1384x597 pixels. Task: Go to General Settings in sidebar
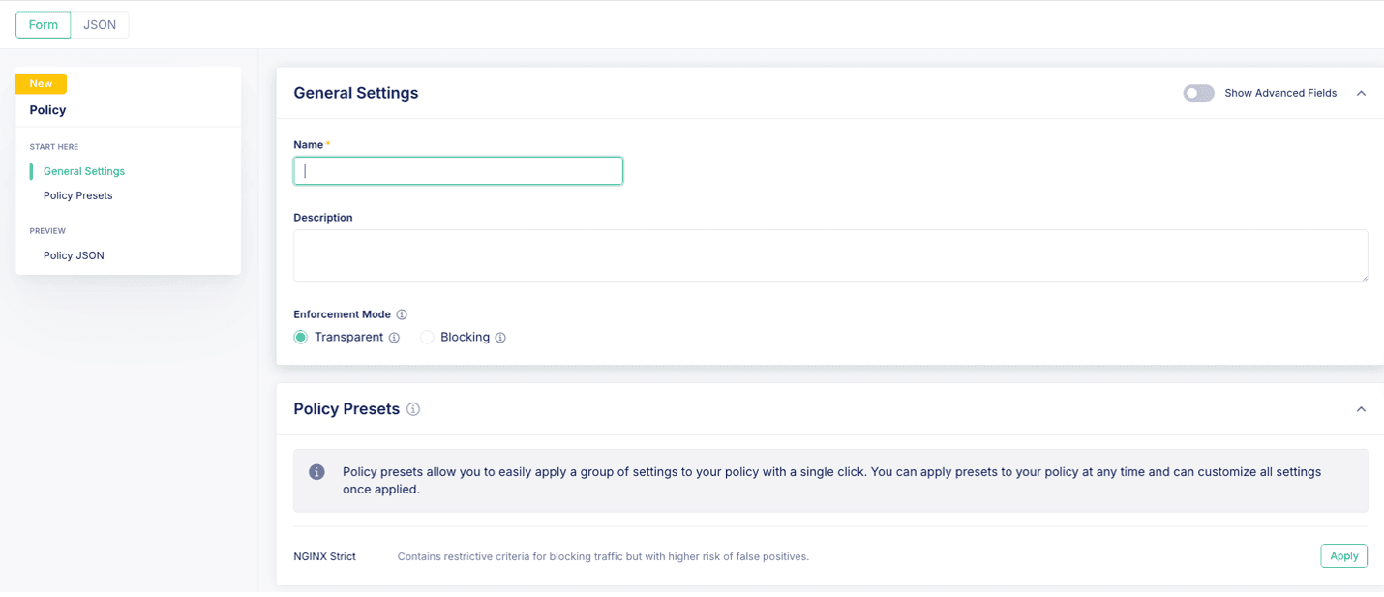click(84, 171)
